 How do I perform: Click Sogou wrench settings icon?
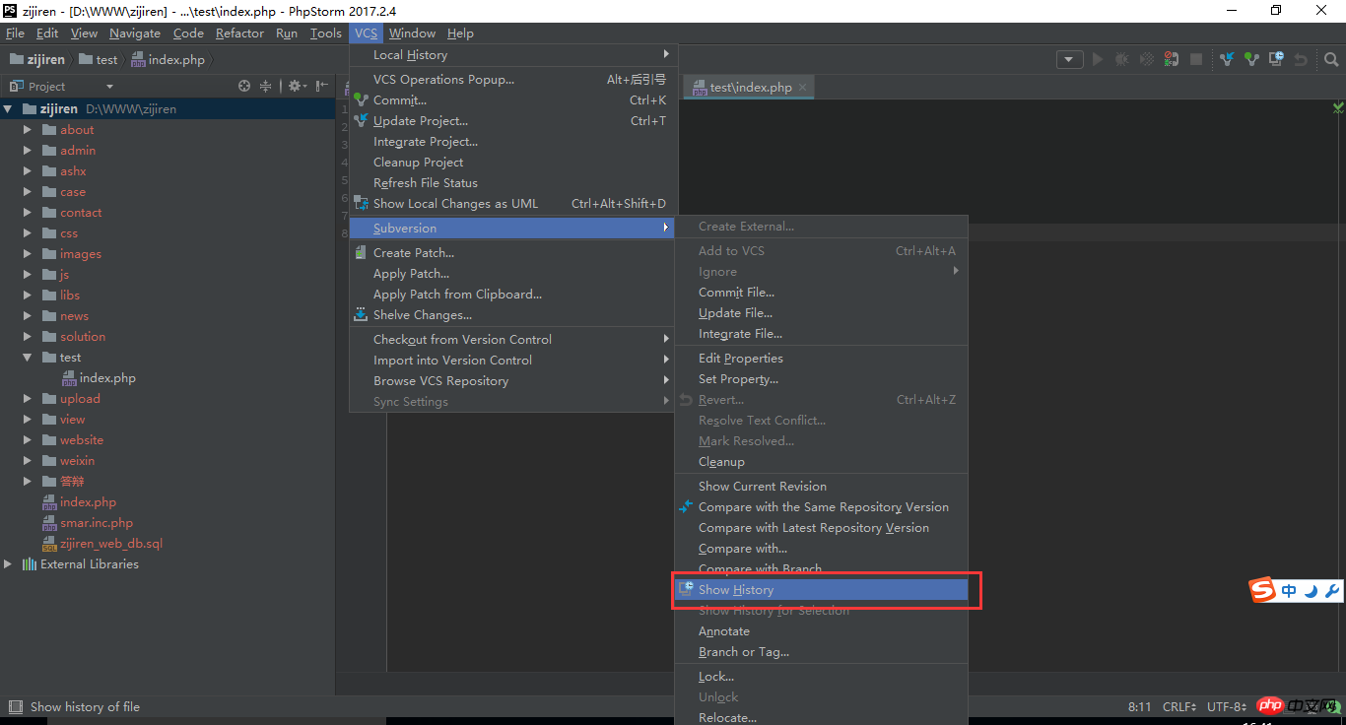1332,591
